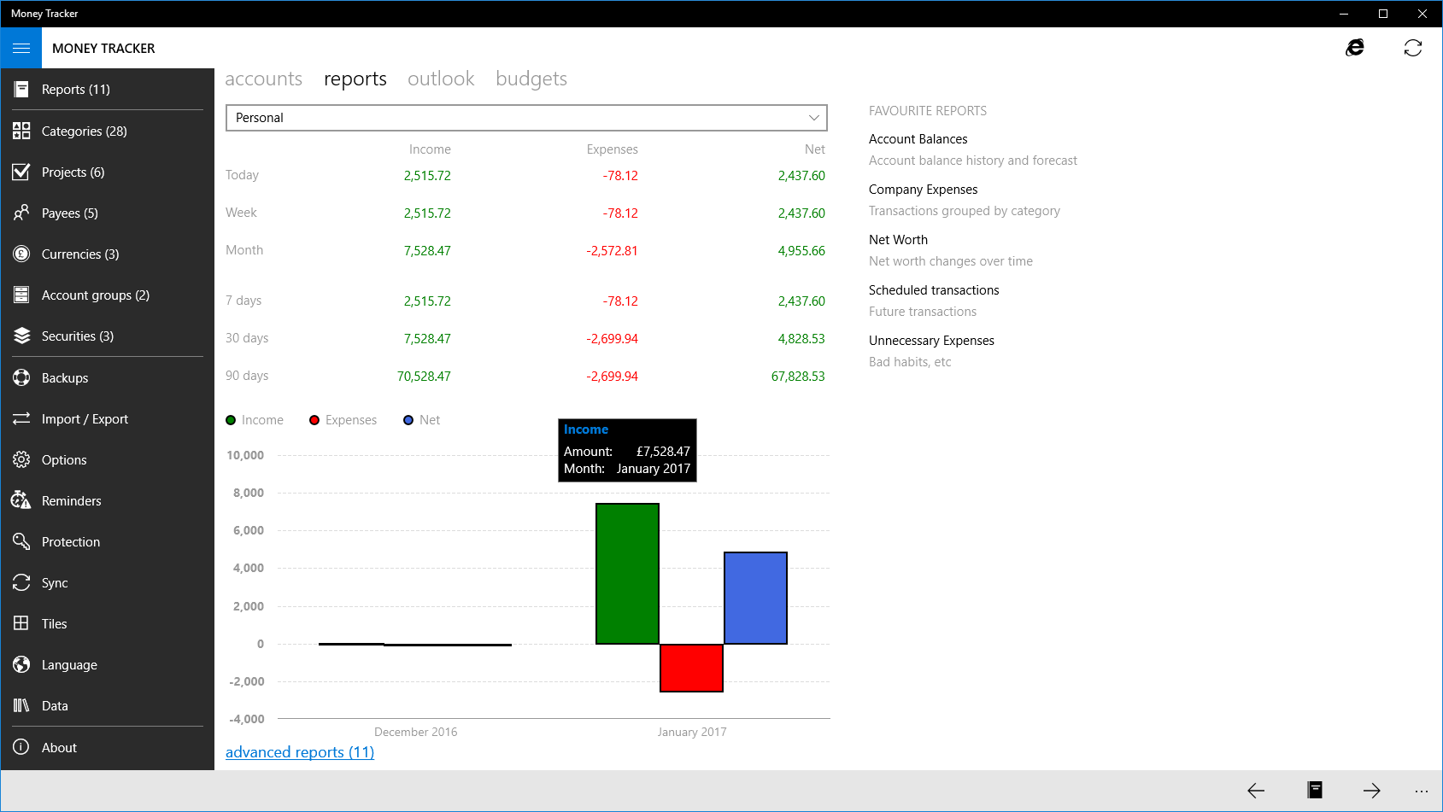Open the Unnecessary Expenses favourite report
The height and width of the screenshot is (812, 1443).
click(x=931, y=341)
